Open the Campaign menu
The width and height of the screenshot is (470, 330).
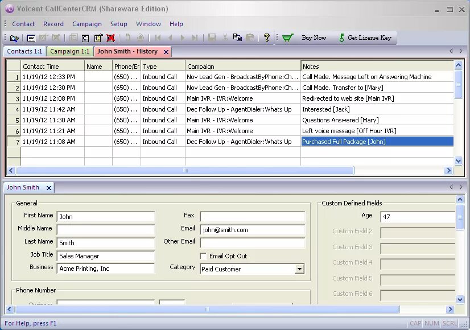(87, 24)
